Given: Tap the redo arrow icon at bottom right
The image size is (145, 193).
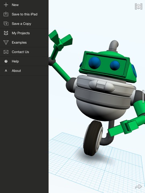Looking at the screenshot, I should (x=139, y=187).
